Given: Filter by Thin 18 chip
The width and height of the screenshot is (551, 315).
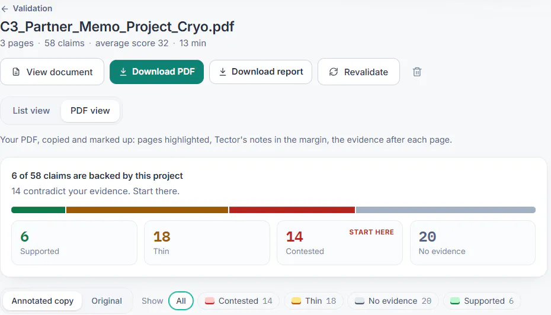Looking at the screenshot, I should point(313,301).
